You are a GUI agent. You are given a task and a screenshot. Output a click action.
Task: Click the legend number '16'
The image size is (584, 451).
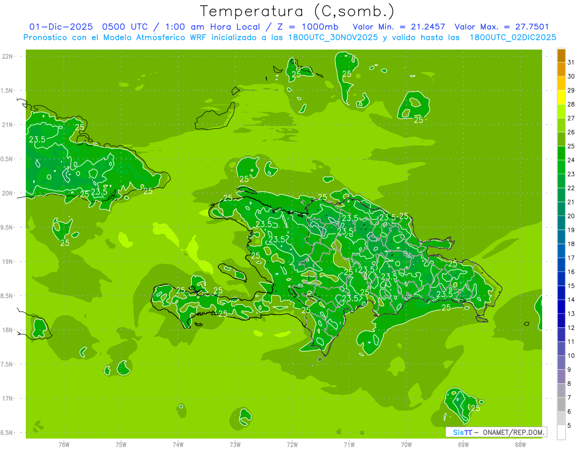coord(571,271)
